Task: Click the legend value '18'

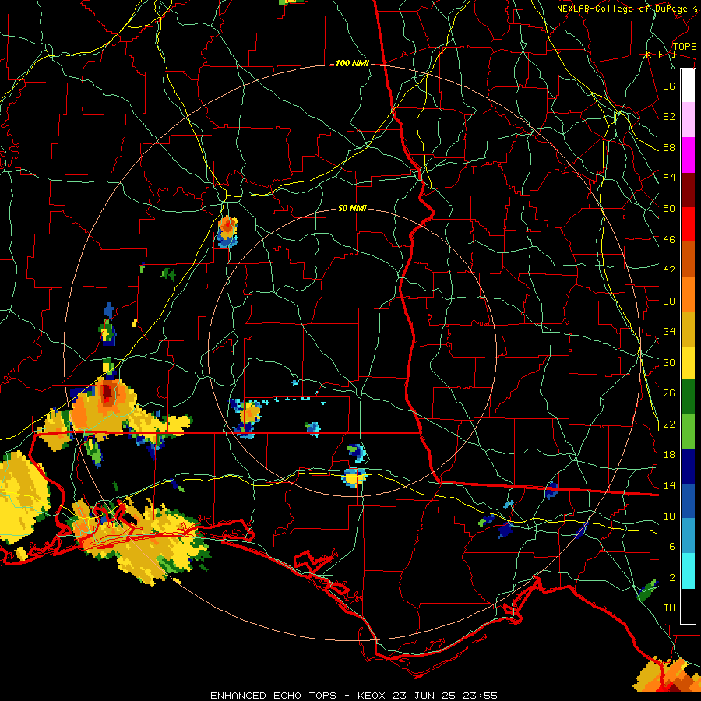Action: click(669, 455)
